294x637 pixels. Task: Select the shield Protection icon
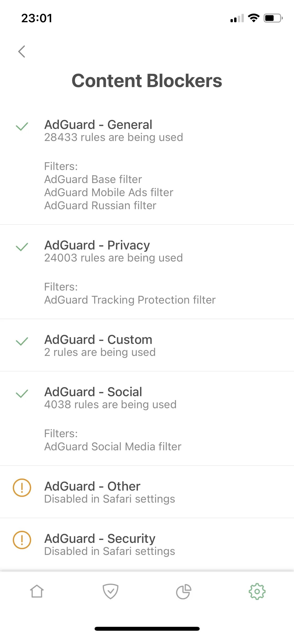click(110, 590)
